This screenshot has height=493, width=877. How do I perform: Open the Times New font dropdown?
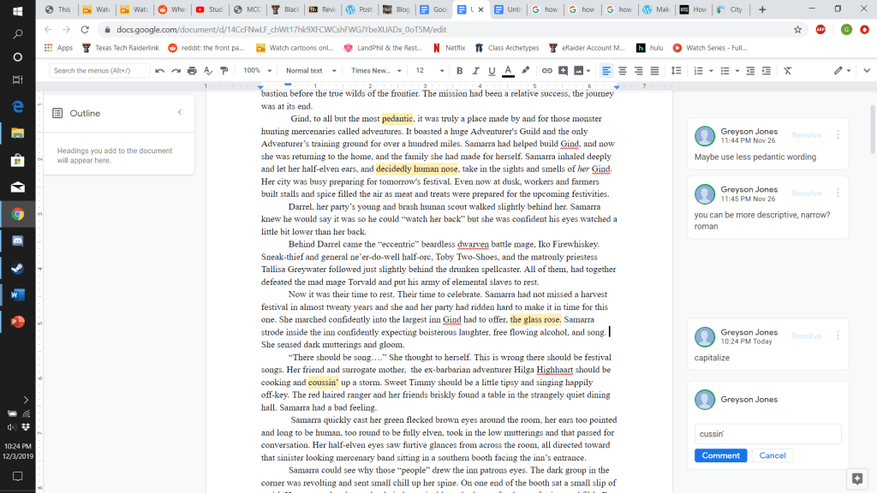[376, 70]
